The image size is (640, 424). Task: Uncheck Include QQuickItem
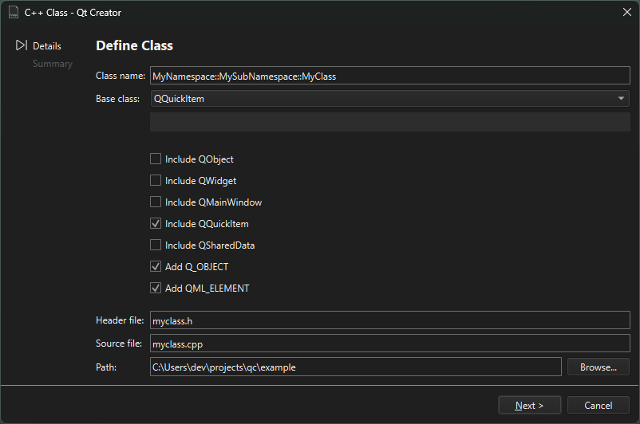pos(156,224)
